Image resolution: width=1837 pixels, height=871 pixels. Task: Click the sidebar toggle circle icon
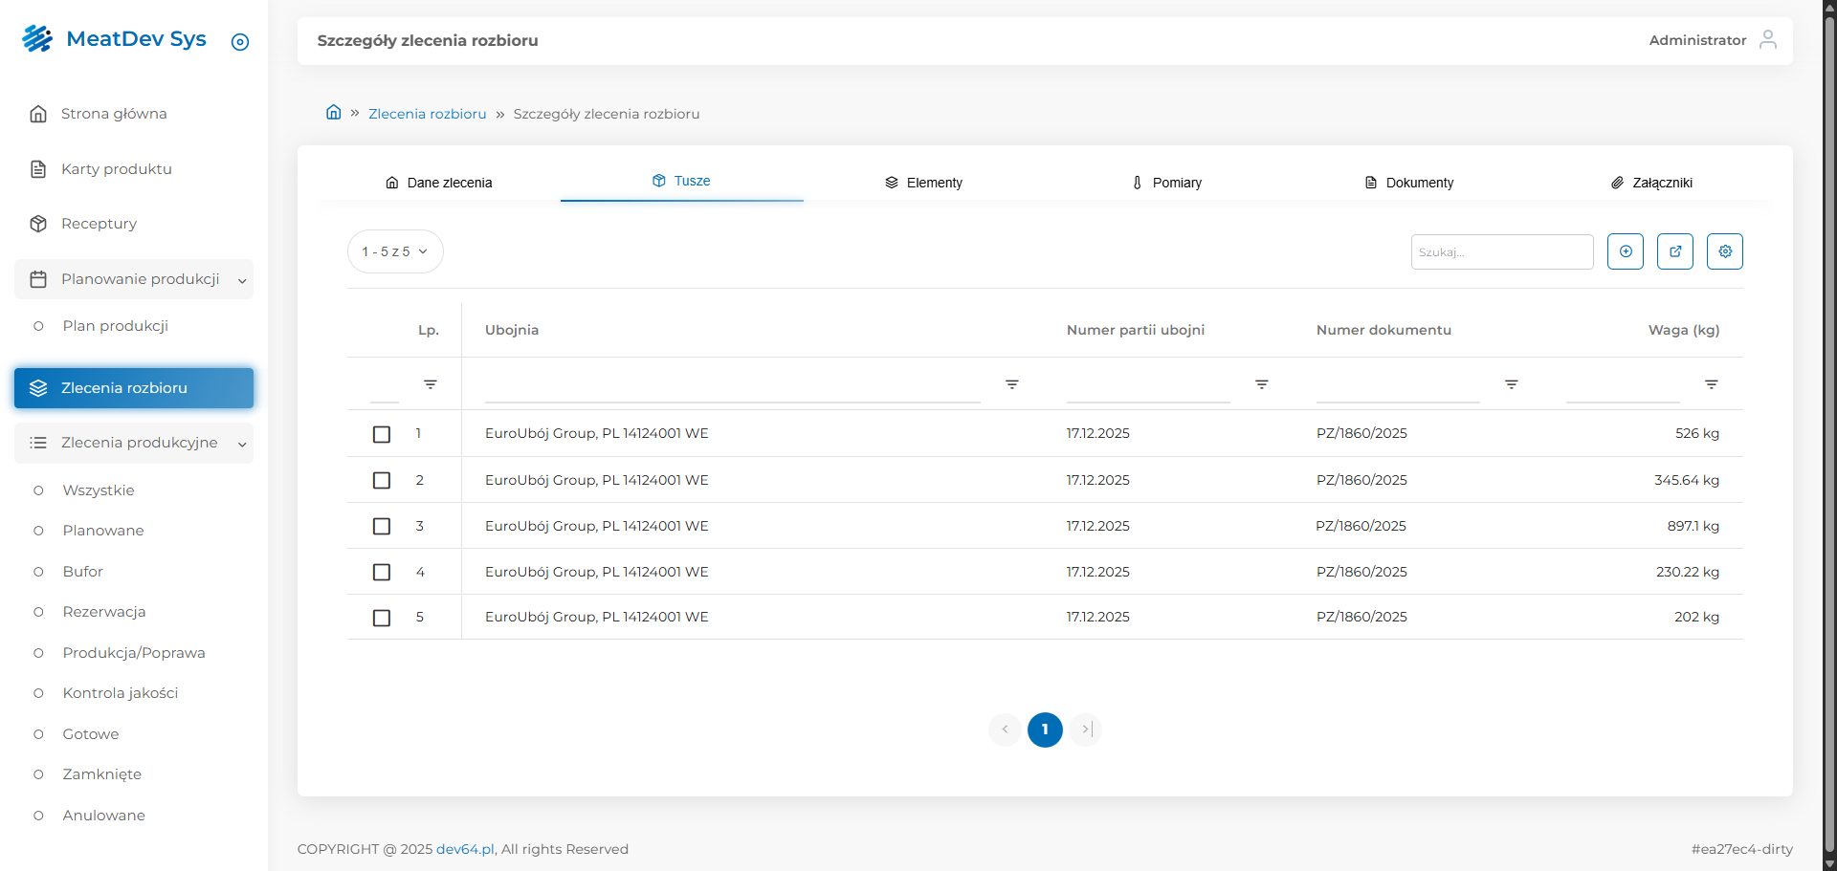tap(240, 42)
